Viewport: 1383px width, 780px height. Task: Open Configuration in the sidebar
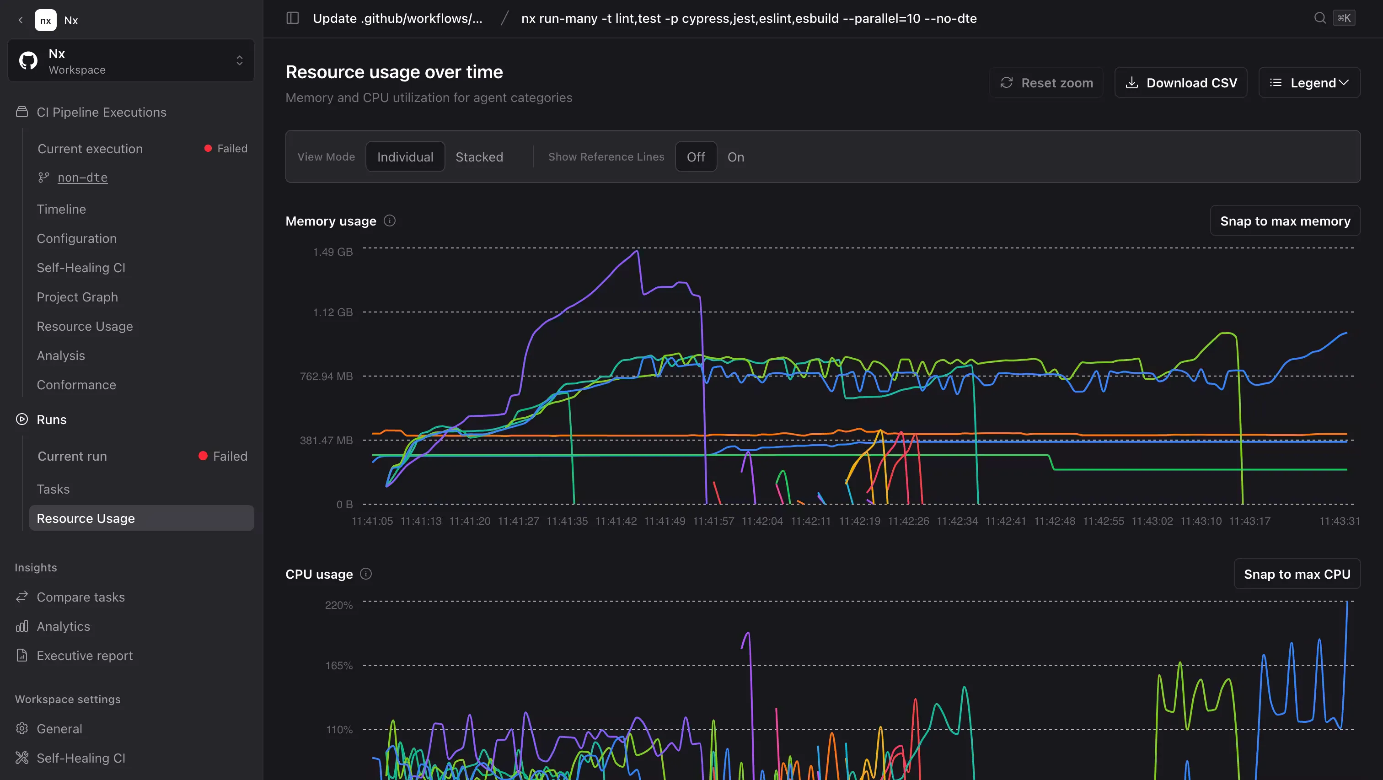[77, 238]
